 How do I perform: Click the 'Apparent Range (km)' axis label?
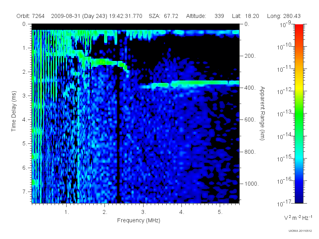pyautogui.click(x=262, y=113)
